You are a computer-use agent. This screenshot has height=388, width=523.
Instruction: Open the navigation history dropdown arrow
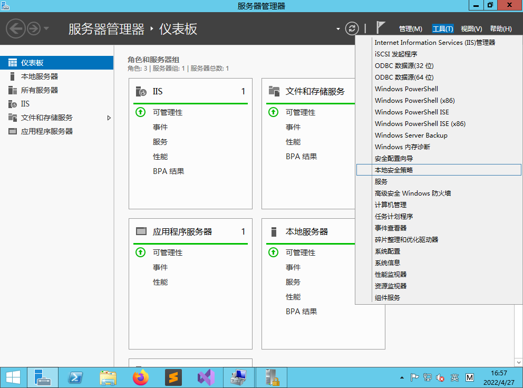[46, 28]
